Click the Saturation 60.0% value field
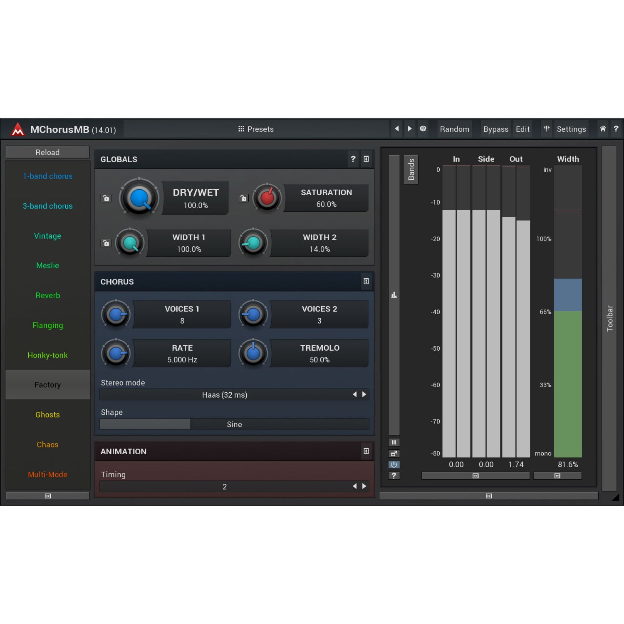The image size is (624, 624). (x=326, y=204)
